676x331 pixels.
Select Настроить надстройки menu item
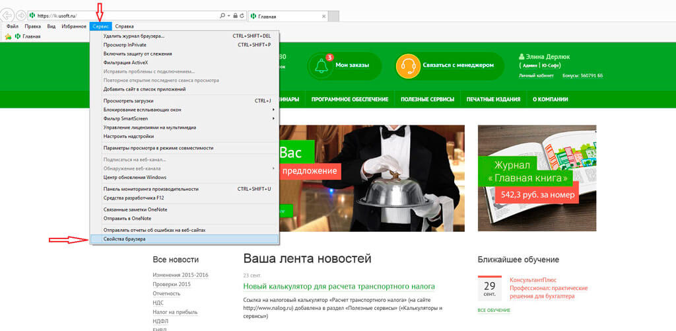click(x=185, y=136)
